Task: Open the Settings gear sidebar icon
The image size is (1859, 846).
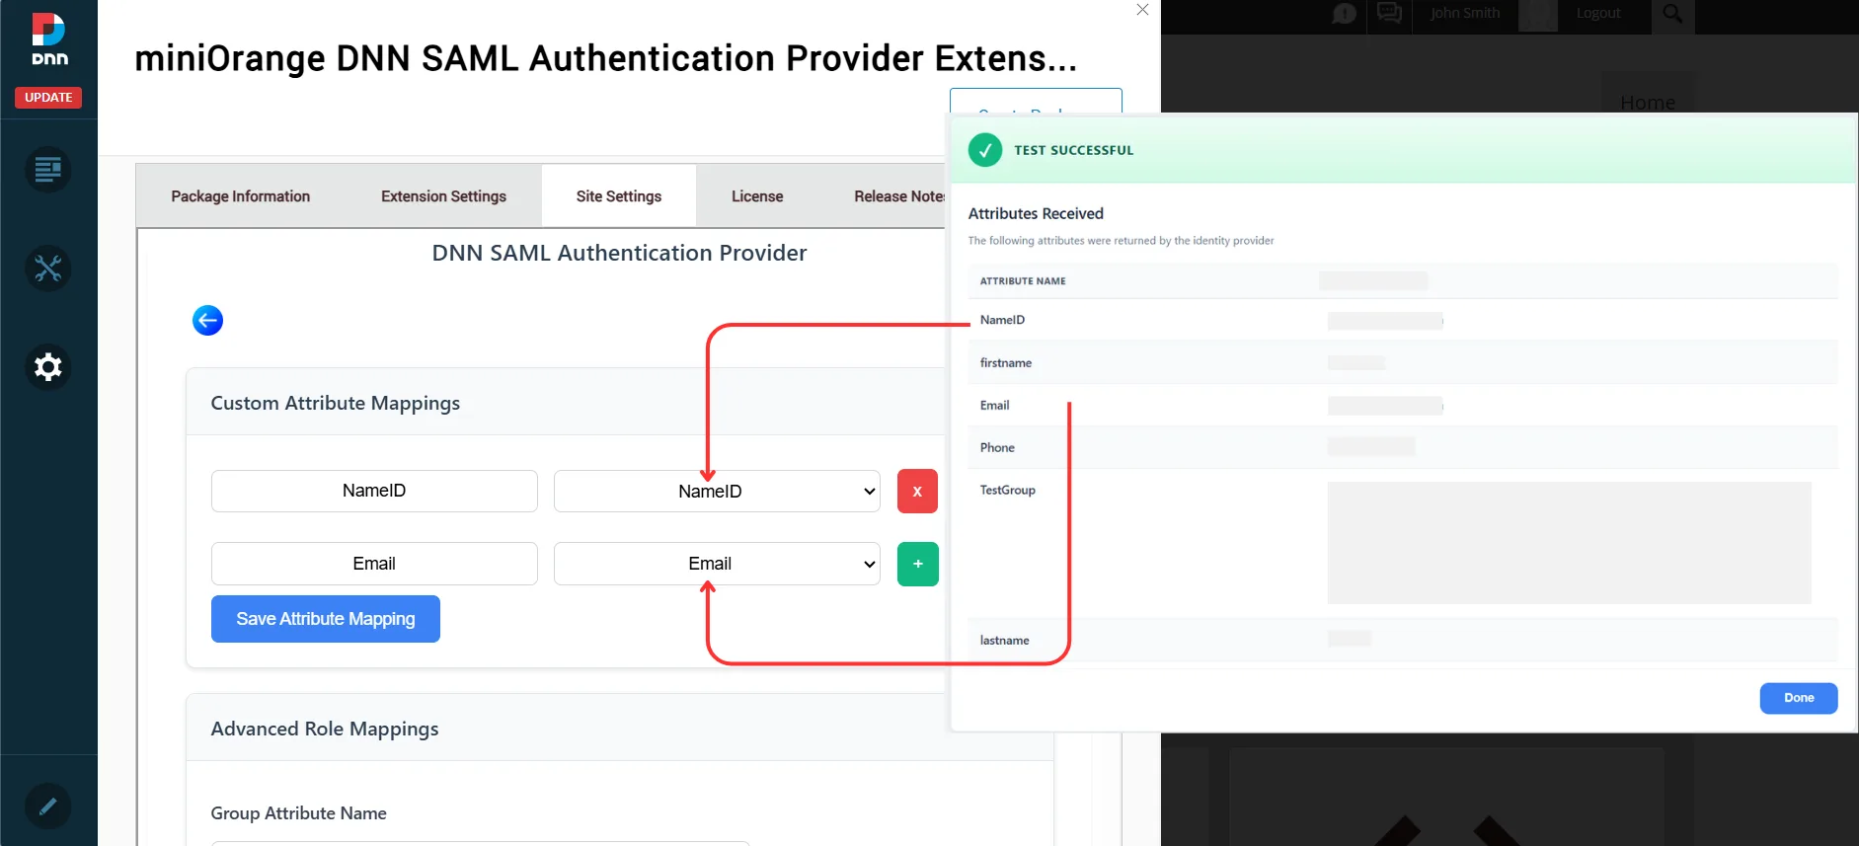Action: tap(48, 367)
